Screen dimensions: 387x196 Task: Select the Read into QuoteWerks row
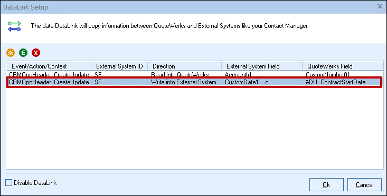(194, 74)
